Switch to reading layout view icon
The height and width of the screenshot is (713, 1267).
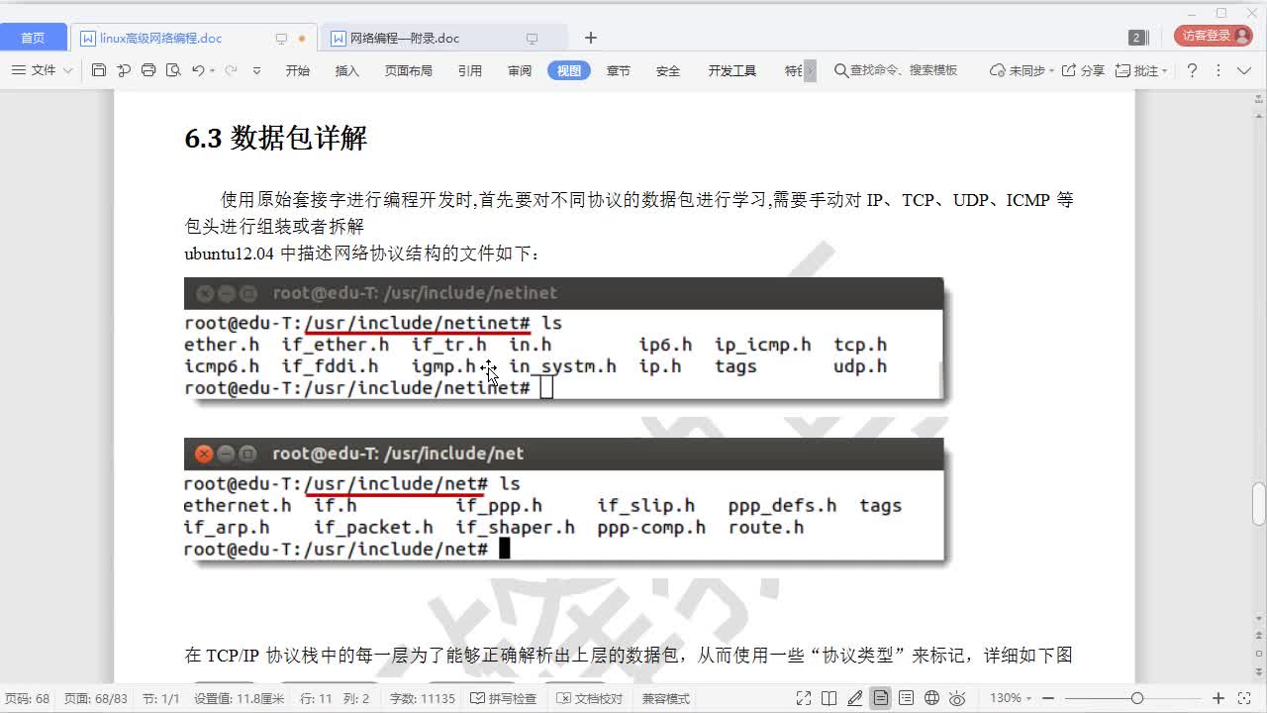click(829, 698)
